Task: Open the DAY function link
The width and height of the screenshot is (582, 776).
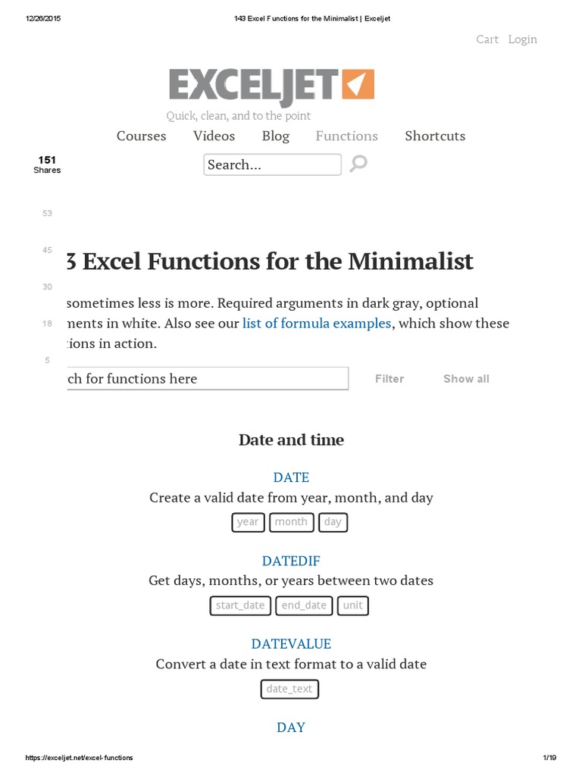Action: pos(291,727)
